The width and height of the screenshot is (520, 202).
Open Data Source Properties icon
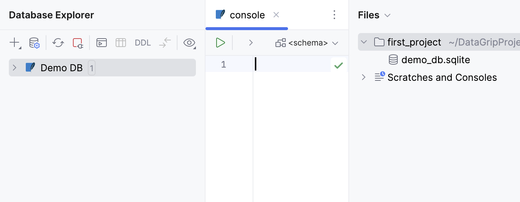34,43
